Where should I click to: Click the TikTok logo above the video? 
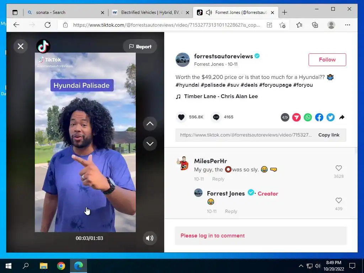coord(43,46)
